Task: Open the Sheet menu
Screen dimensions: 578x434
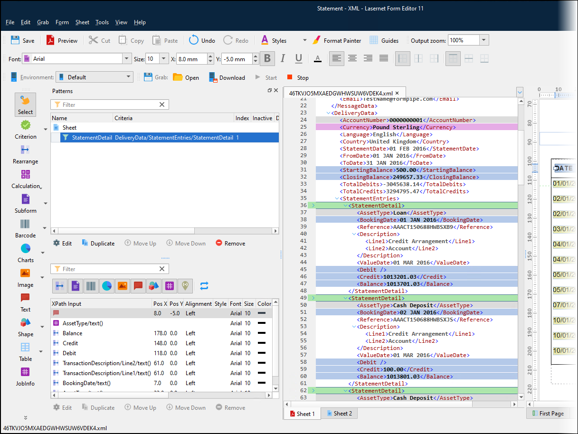Action: click(x=82, y=22)
